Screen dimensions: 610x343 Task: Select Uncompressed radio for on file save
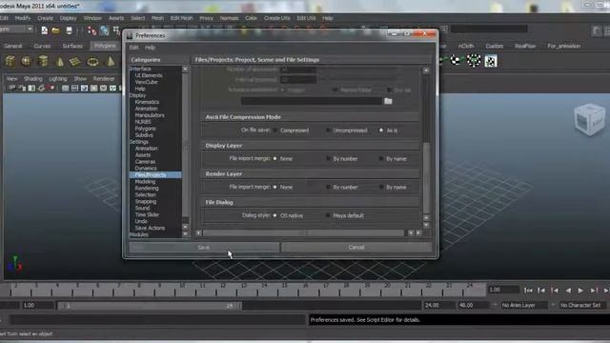click(328, 131)
